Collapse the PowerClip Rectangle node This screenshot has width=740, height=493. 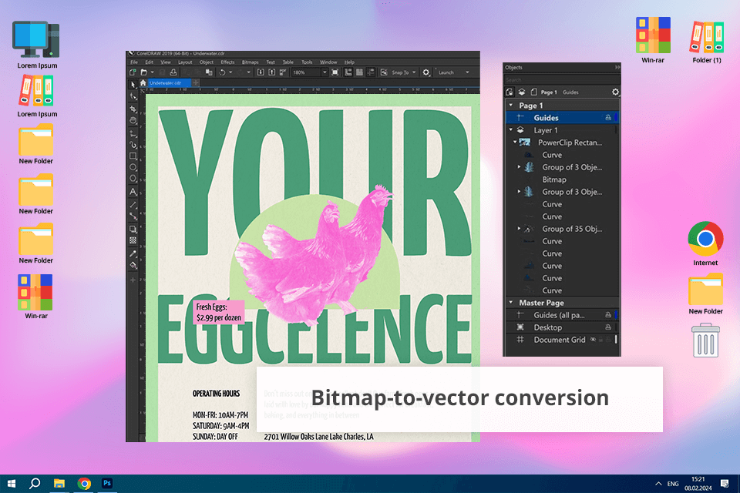click(x=515, y=142)
